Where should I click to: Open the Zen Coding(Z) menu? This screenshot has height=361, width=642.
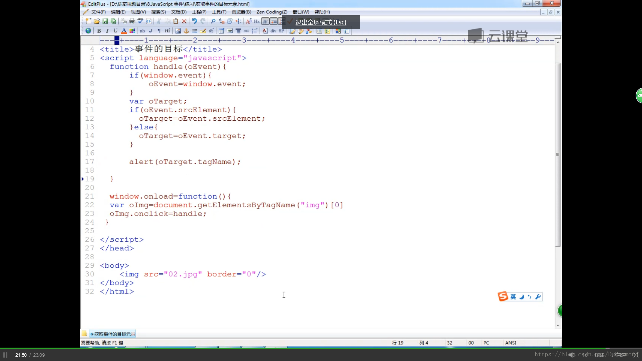pyautogui.click(x=272, y=12)
